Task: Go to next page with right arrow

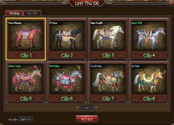Action: click(96, 107)
